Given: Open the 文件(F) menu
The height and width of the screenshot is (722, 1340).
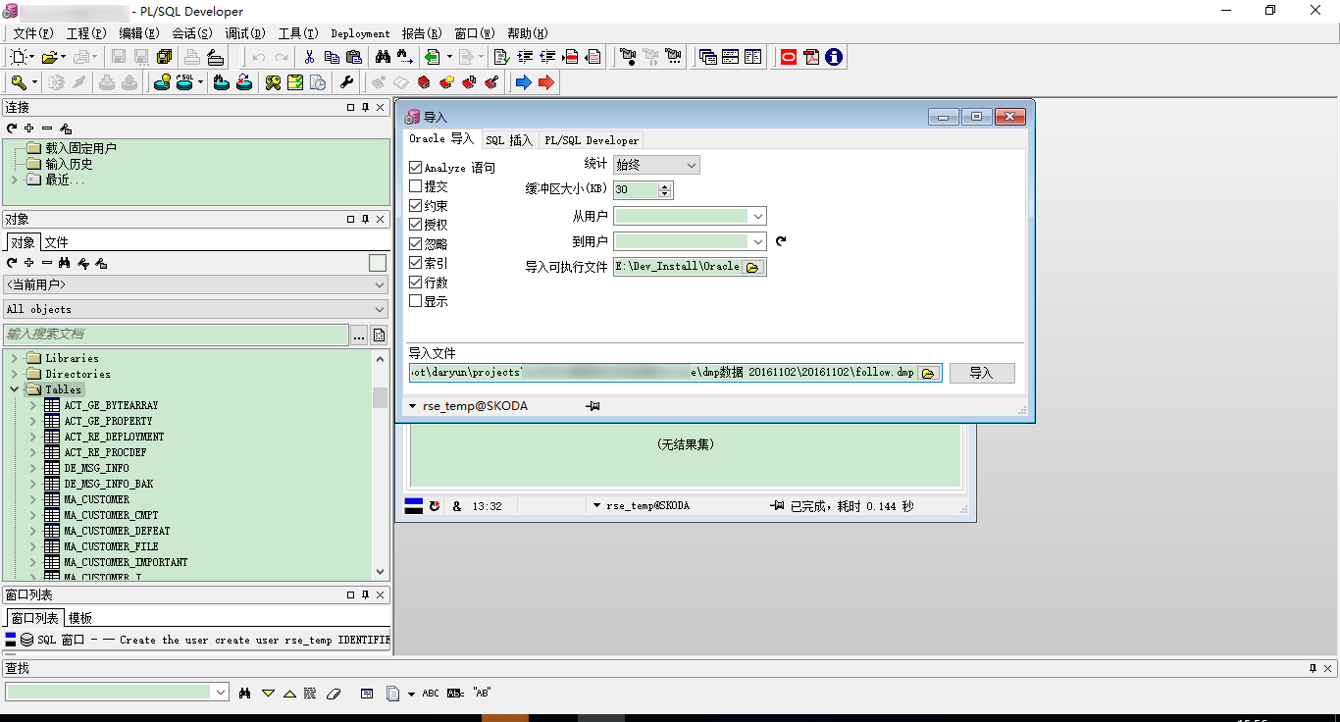Looking at the screenshot, I should 33,33.
